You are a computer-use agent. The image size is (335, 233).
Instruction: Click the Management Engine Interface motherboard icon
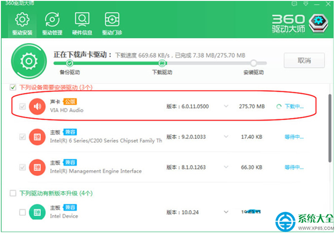tap(37, 167)
